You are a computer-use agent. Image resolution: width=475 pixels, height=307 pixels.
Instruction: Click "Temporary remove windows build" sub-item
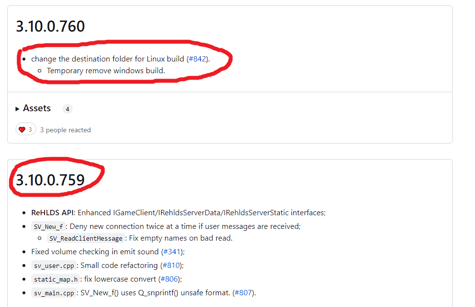tap(106, 71)
